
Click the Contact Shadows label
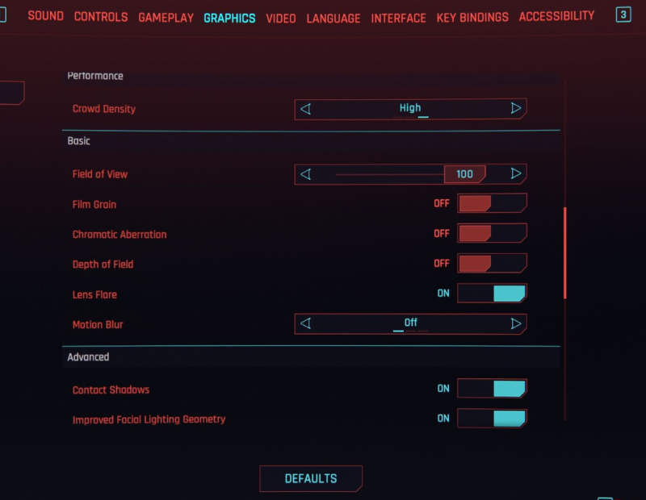111,390
